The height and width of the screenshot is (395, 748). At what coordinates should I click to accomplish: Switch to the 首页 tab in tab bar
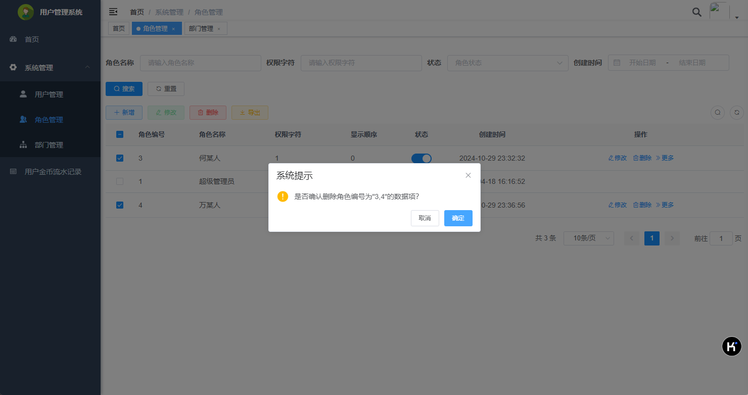click(x=119, y=29)
